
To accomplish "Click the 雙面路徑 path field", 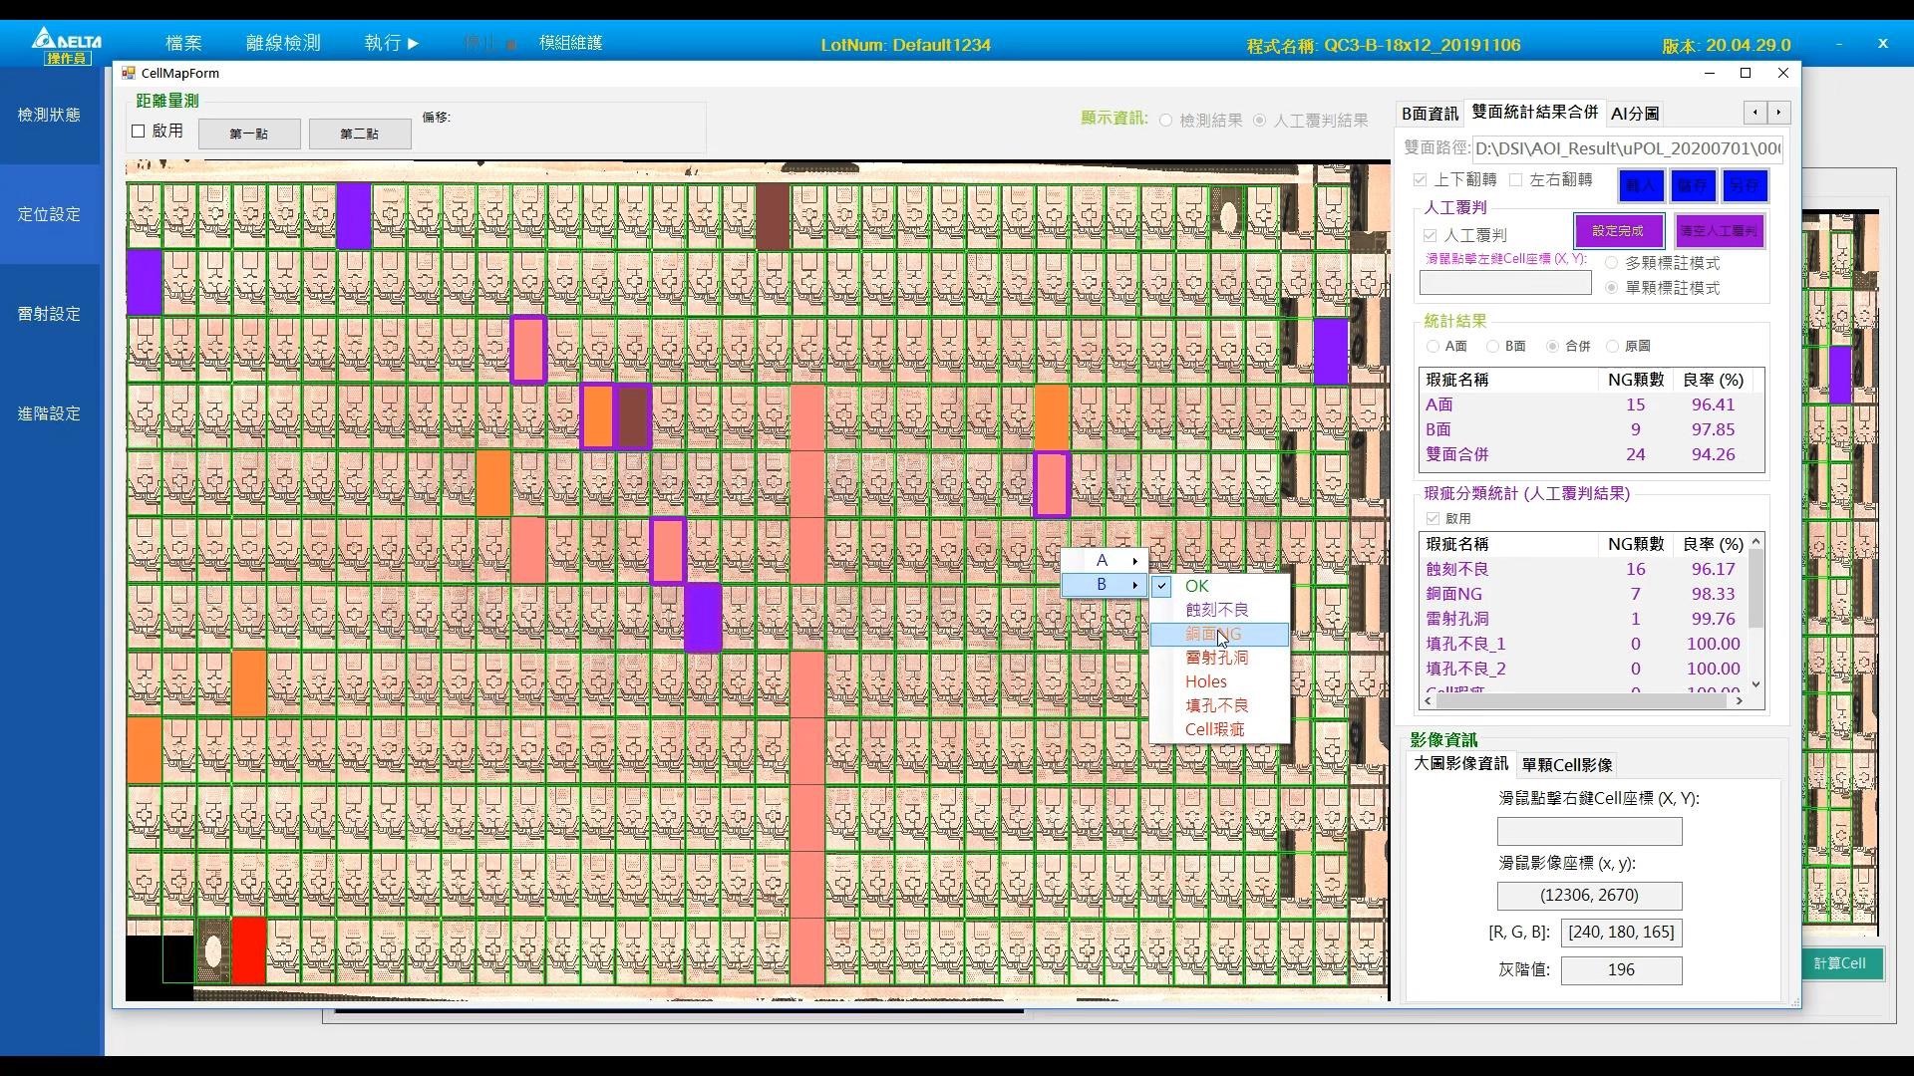I will point(1627,148).
